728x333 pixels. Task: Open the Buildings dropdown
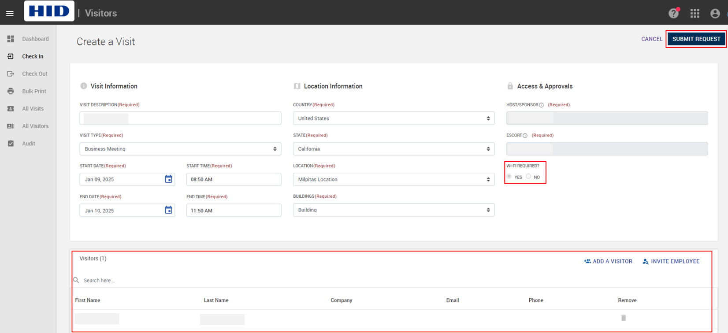coord(394,210)
